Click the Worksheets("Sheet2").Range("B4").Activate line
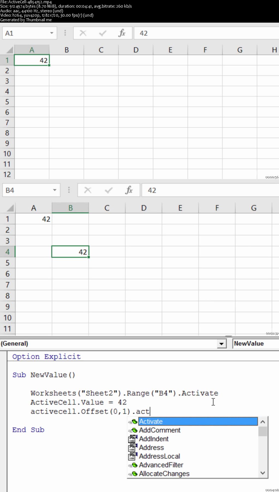 (x=125, y=393)
